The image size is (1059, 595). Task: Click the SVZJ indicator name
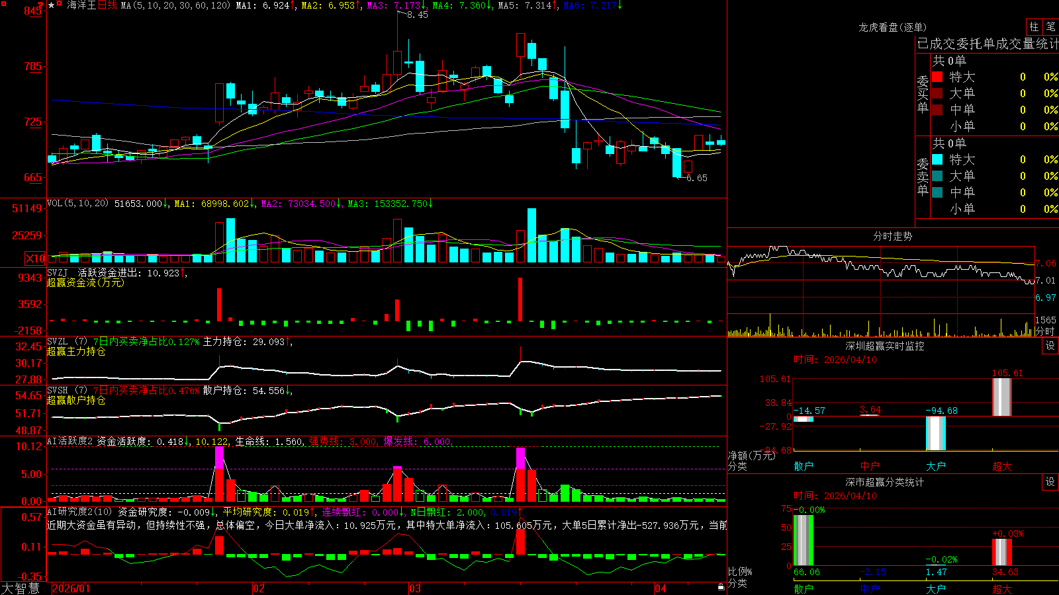click(x=58, y=273)
